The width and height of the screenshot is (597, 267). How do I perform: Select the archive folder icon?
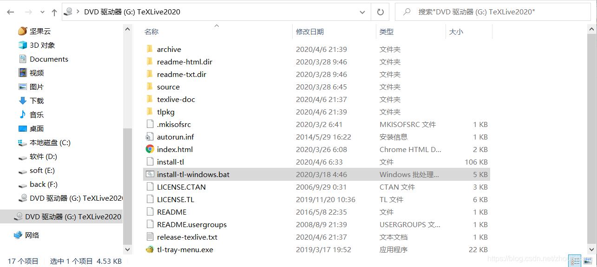150,49
